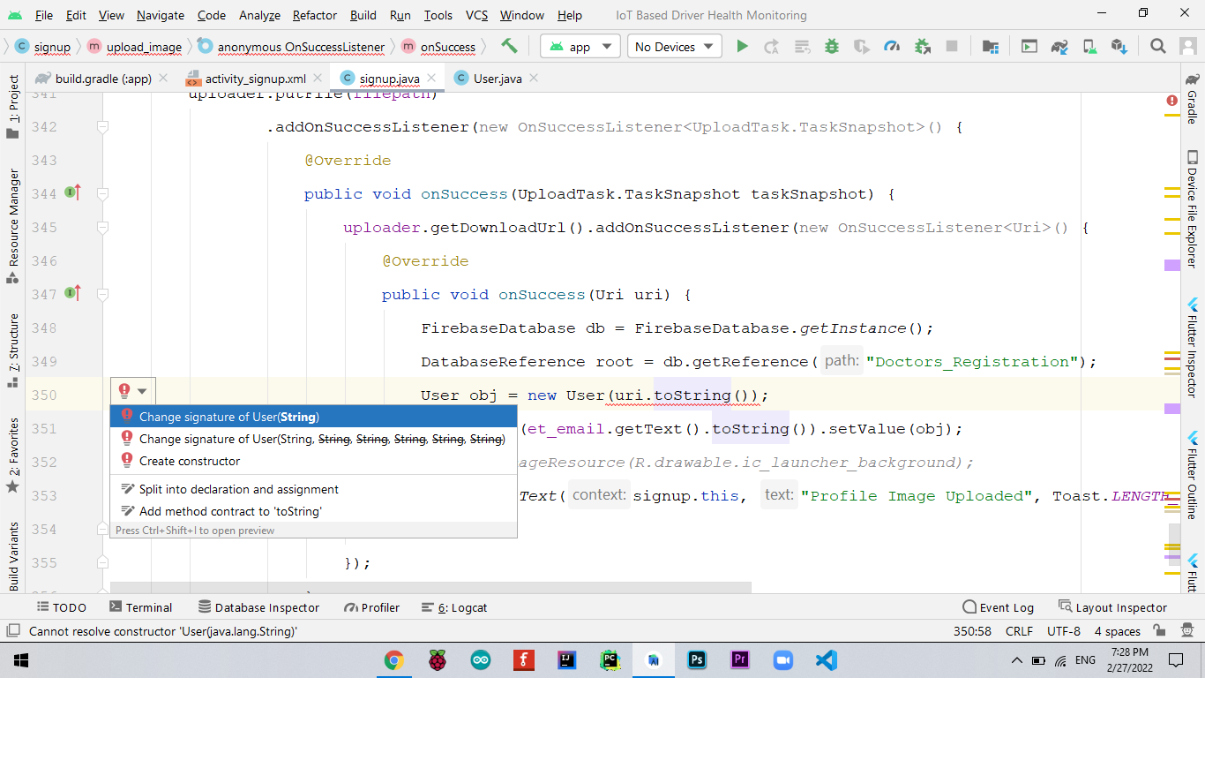Open the Refactor menu

click(x=315, y=15)
